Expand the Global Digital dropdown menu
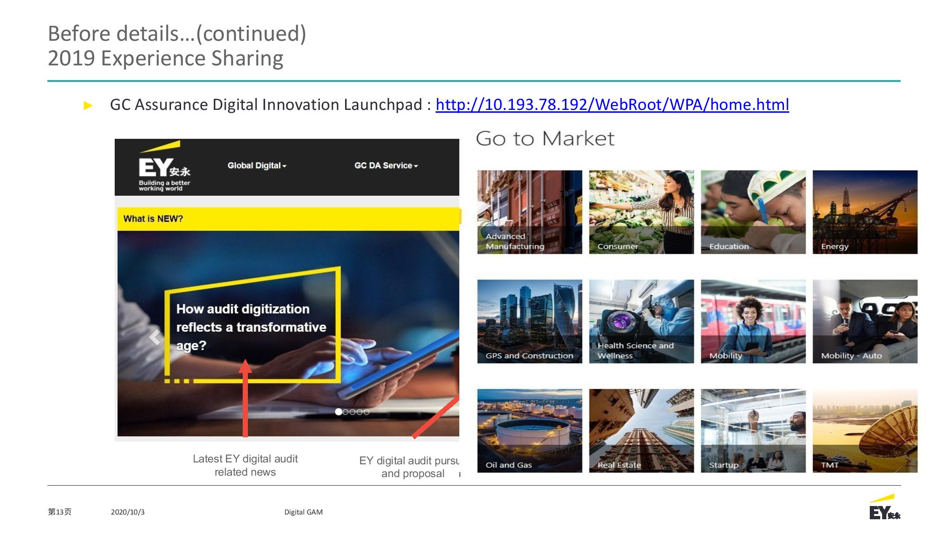The width and height of the screenshot is (948, 533). click(x=257, y=165)
